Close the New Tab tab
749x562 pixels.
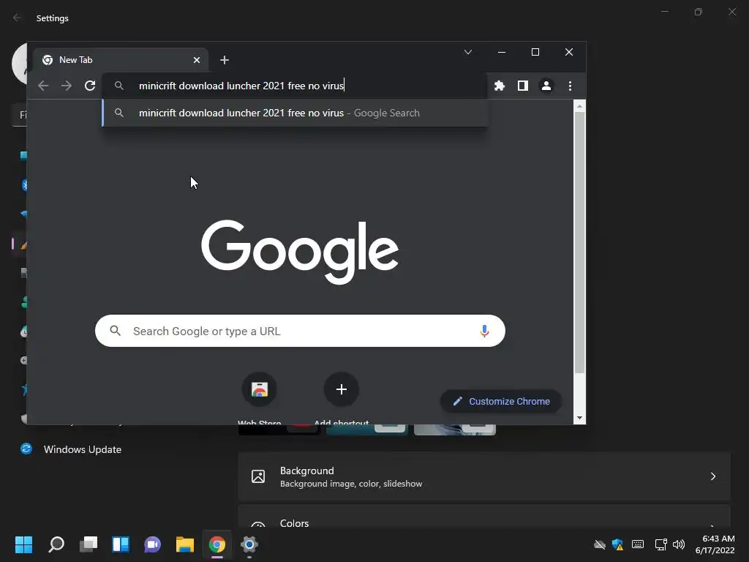196,60
